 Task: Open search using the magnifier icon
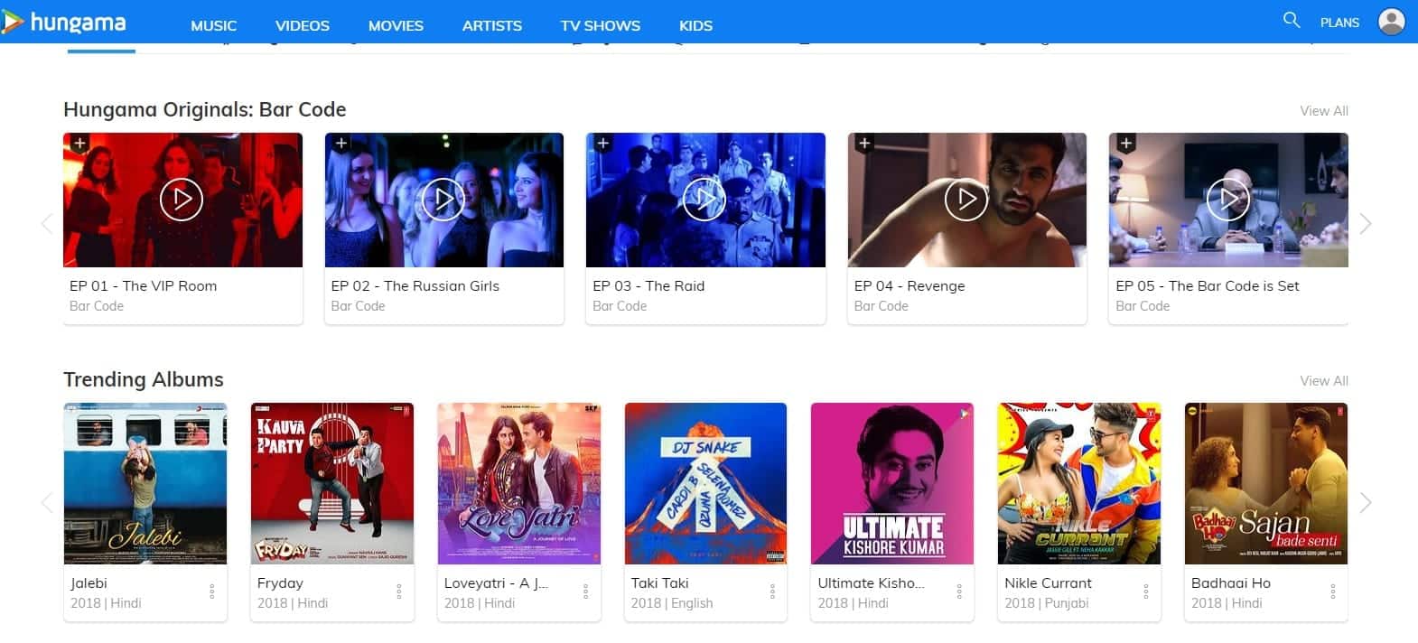(x=1291, y=19)
